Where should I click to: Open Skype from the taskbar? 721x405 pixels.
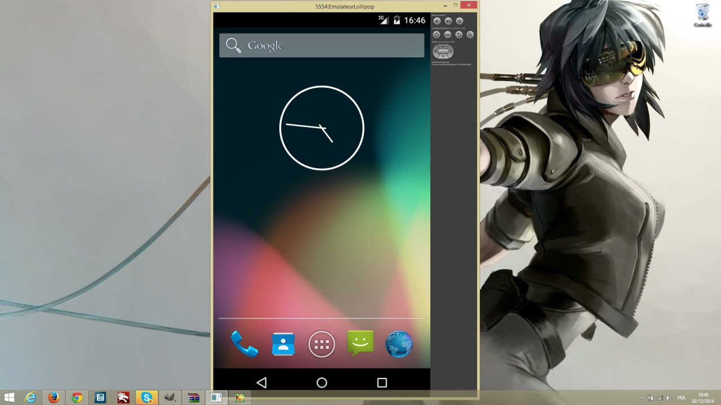tap(146, 398)
